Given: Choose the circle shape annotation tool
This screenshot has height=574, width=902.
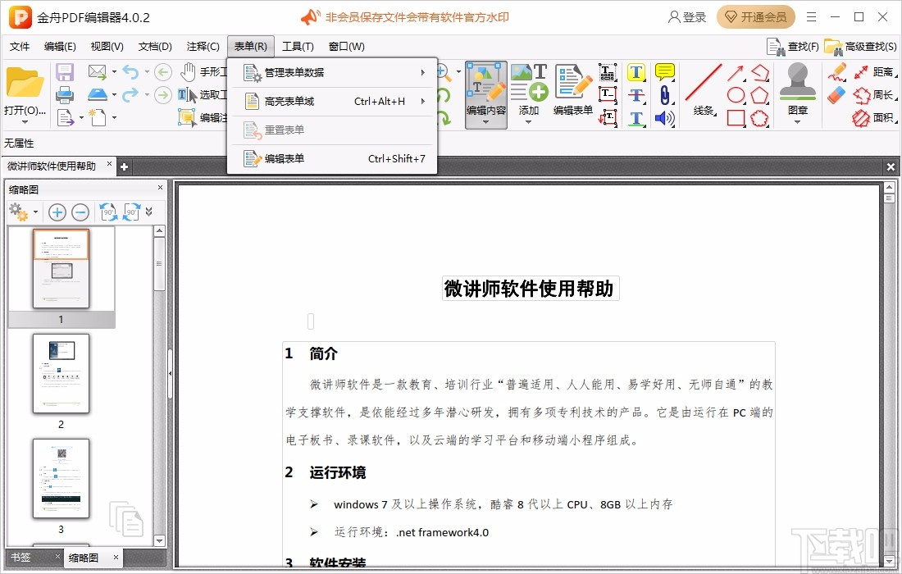Looking at the screenshot, I should point(737,93).
